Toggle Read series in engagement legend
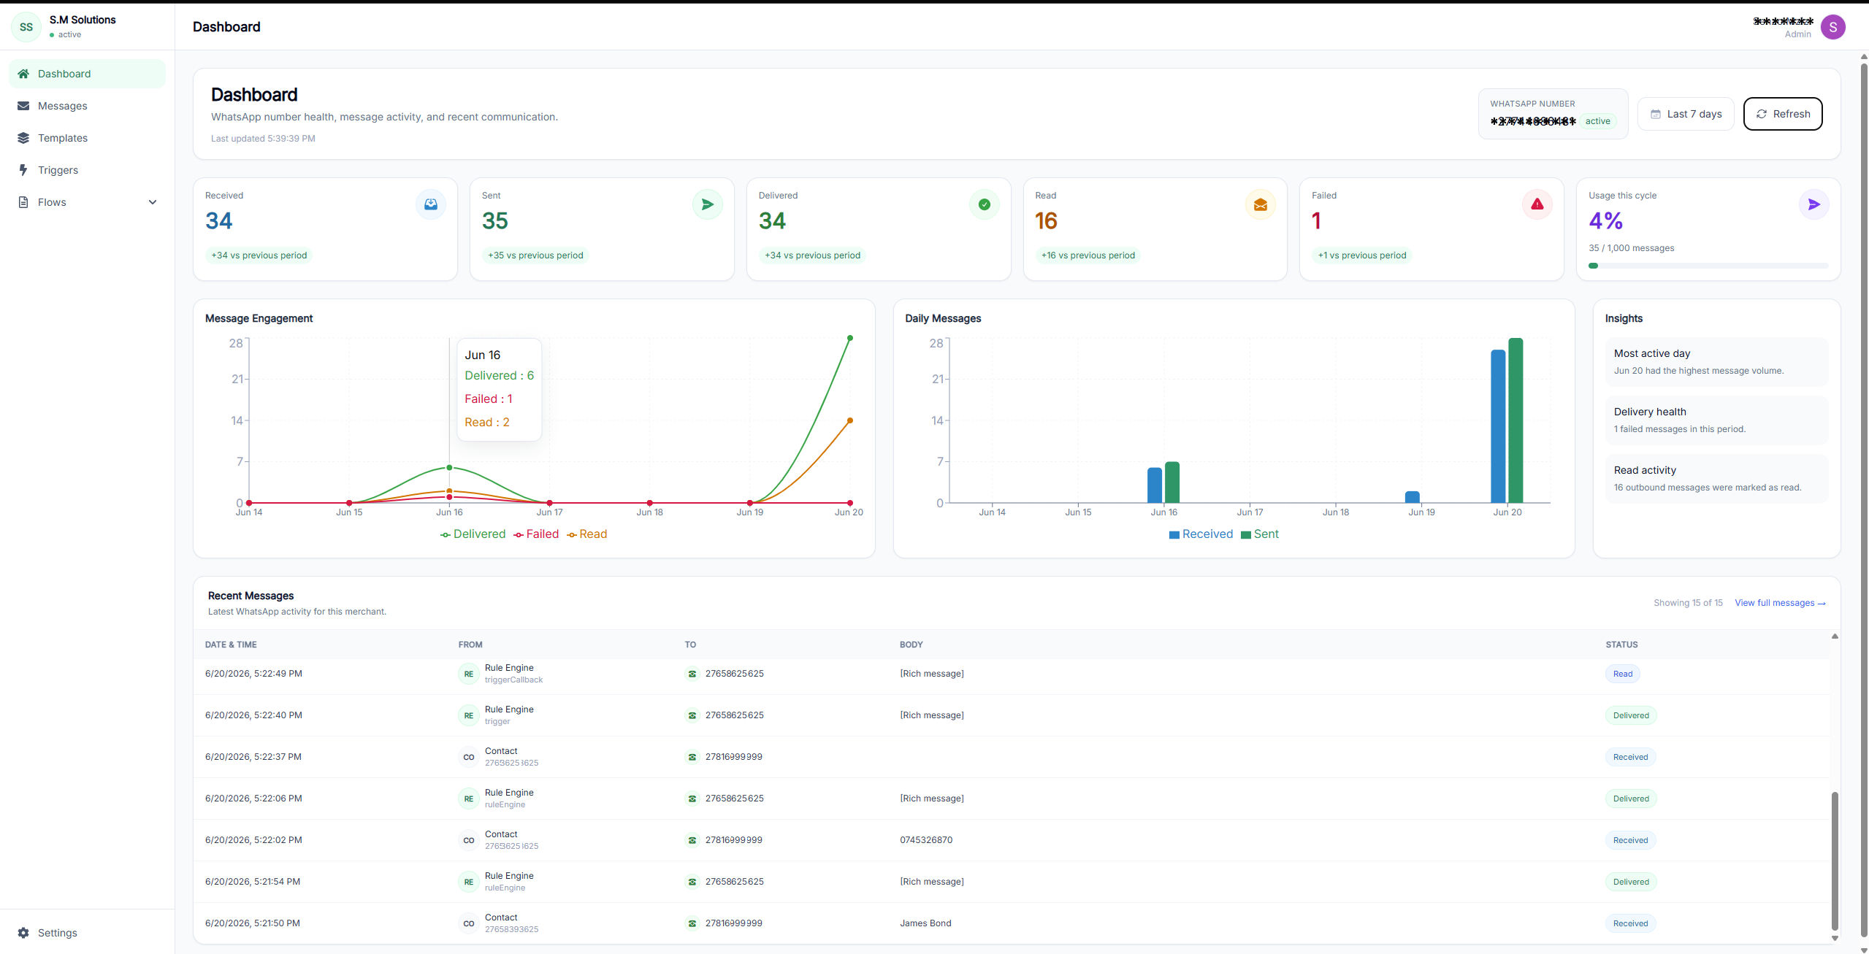This screenshot has height=954, width=1869. pyautogui.click(x=586, y=534)
